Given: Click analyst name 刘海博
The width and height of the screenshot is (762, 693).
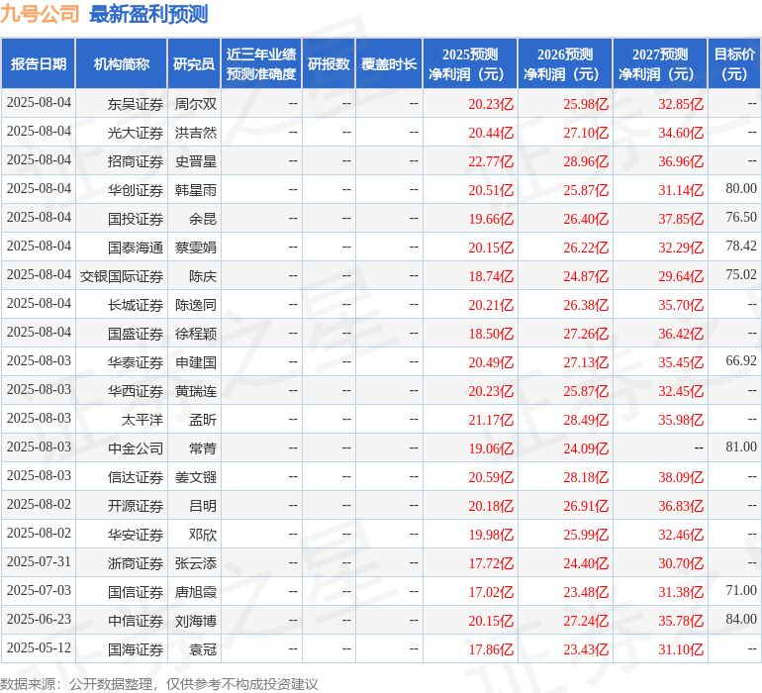Looking at the screenshot, I should tap(196, 621).
